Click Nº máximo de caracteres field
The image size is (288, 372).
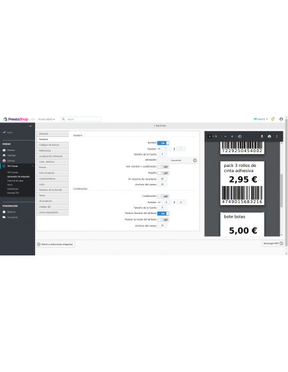pyautogui.click(x=162, y=179)
